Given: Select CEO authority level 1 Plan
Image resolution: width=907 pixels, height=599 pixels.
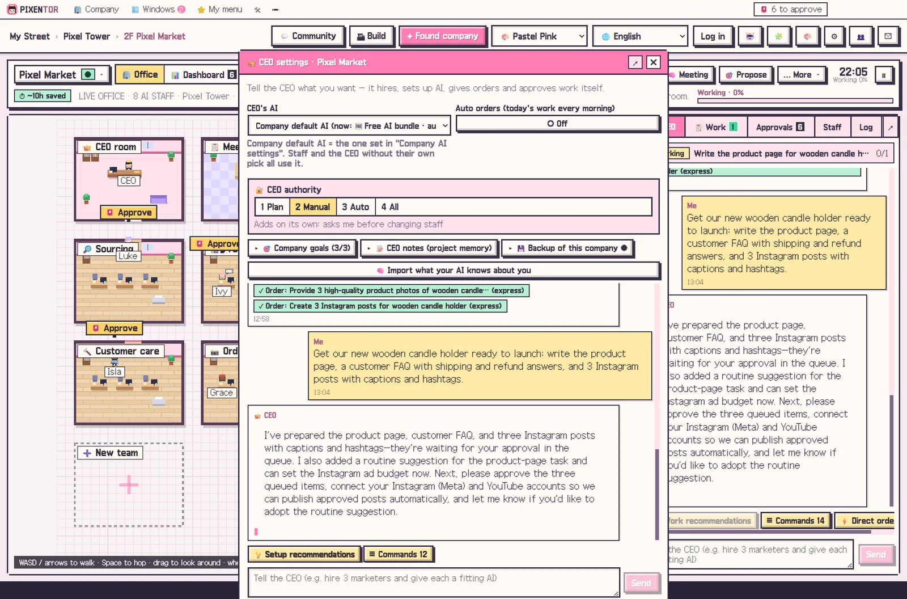Looking at the screenshot, I should coord(272,207).
